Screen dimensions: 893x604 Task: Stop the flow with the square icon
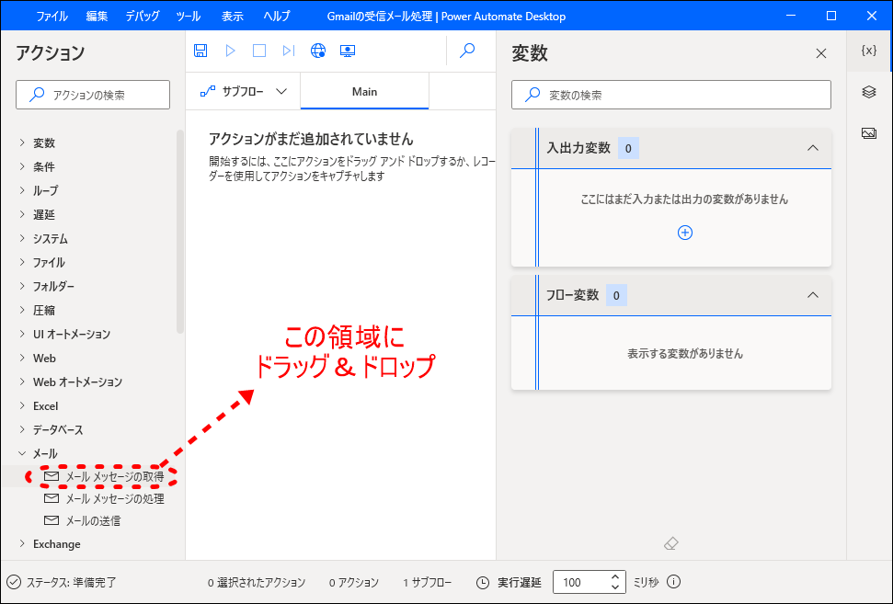click(259, 51)
